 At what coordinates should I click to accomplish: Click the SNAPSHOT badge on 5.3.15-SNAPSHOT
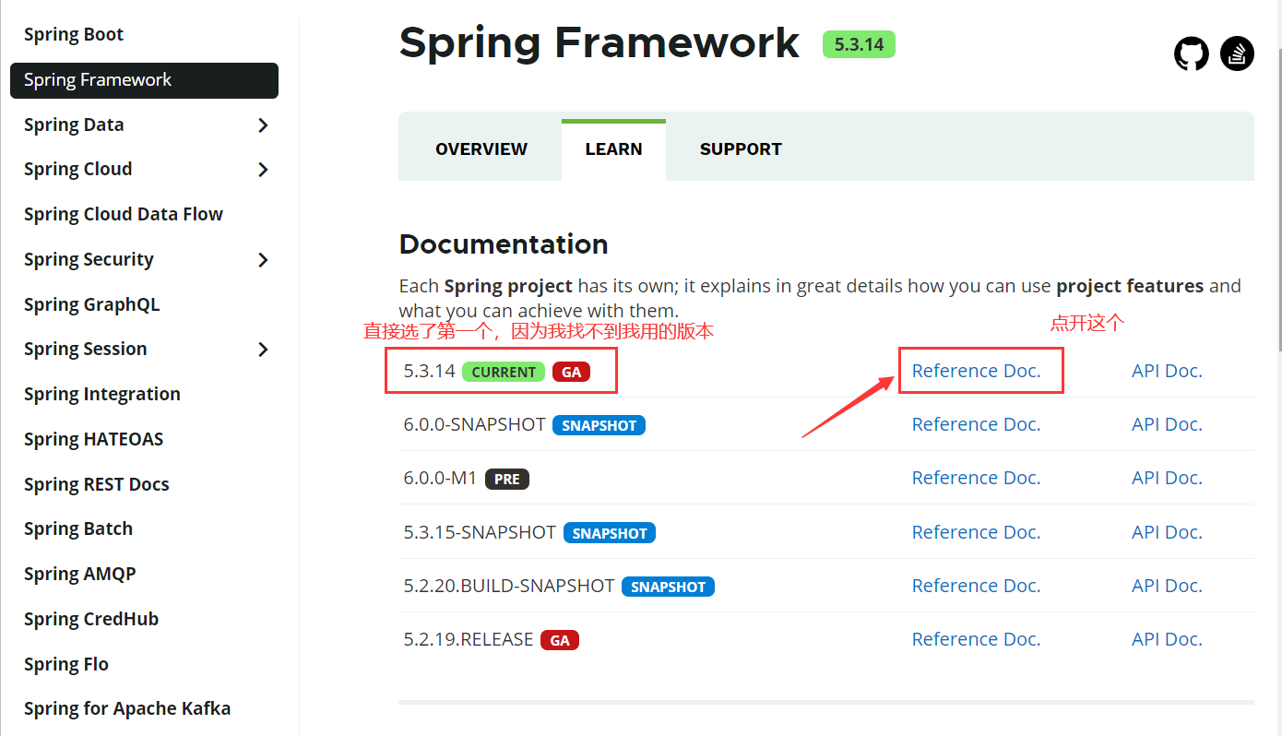pos(610,533)
